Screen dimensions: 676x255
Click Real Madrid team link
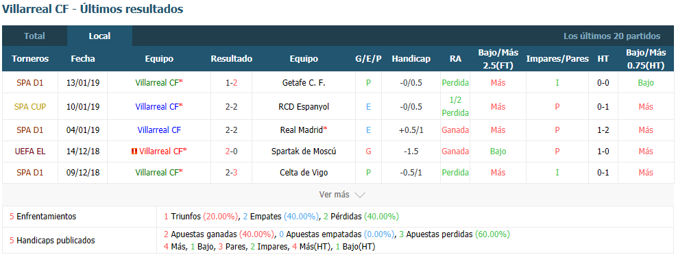304,130
